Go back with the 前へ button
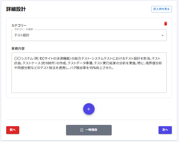179x142 pixels. click(x=13, y=130)
